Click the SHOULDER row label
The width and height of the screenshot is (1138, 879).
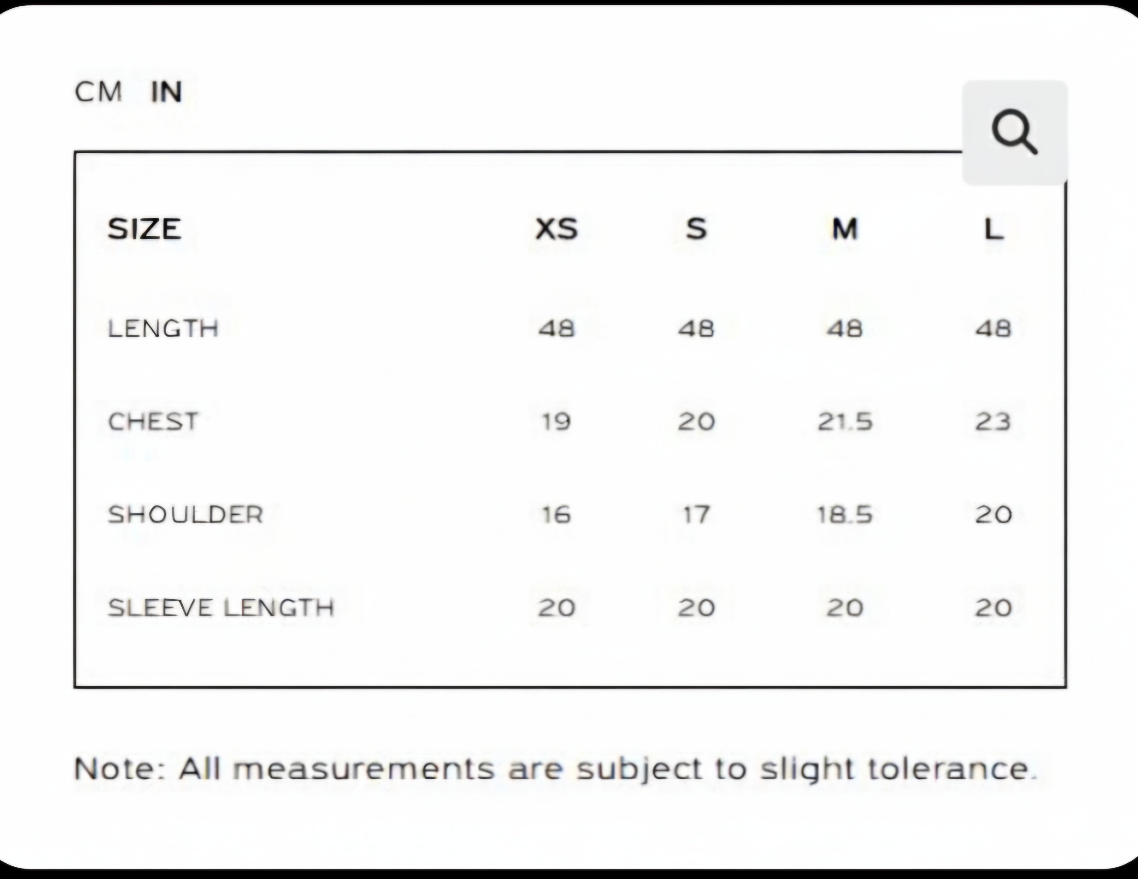pos(185,515)
